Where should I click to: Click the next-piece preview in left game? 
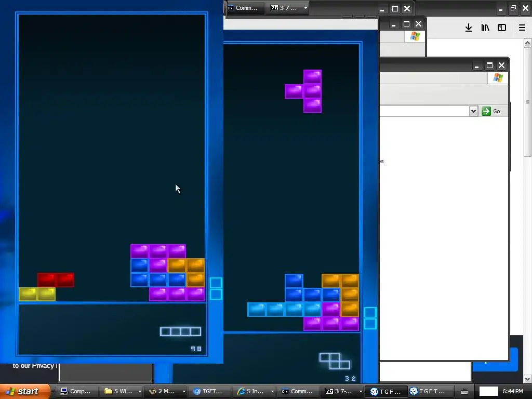180,331
